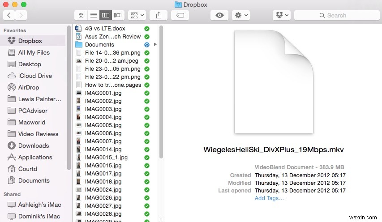
Task: Select File 20-0...2 am.jpeg
Action: coord(112,60)
